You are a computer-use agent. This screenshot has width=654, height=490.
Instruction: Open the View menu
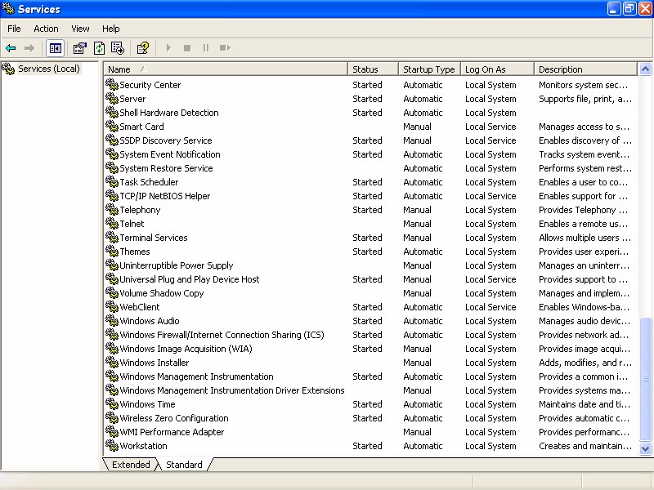click(80, 29)
